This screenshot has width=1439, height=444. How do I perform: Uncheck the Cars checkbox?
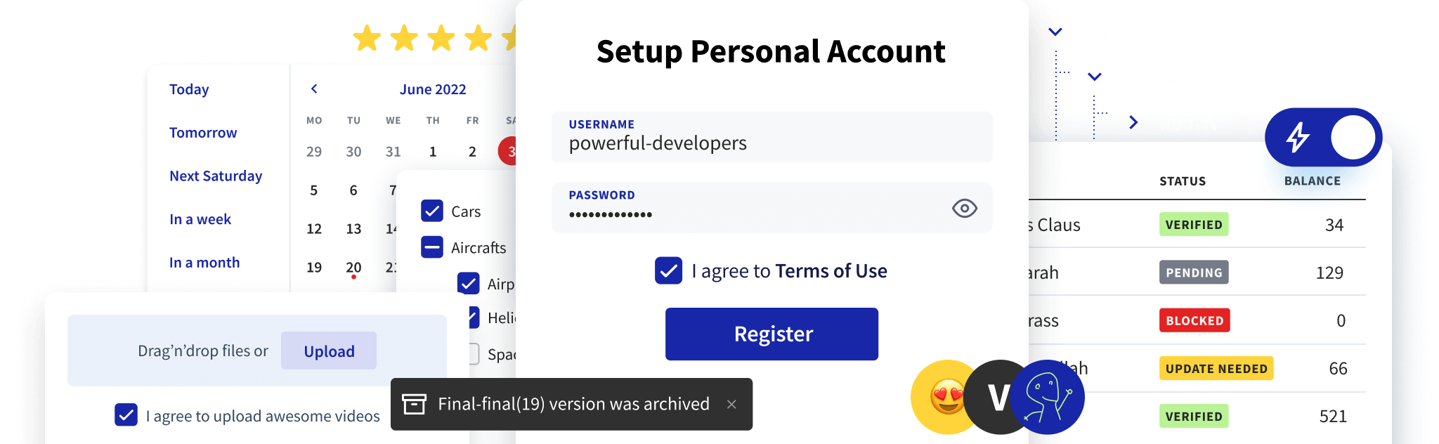[x=431, y=211]
